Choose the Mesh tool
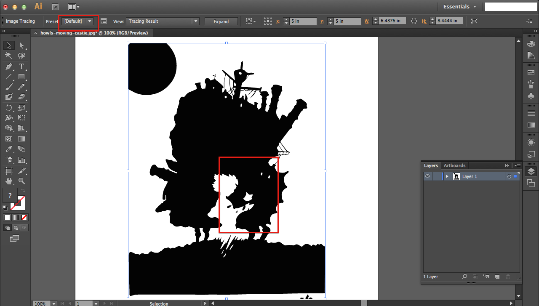The image size is (539, 306). coord(9,139)
